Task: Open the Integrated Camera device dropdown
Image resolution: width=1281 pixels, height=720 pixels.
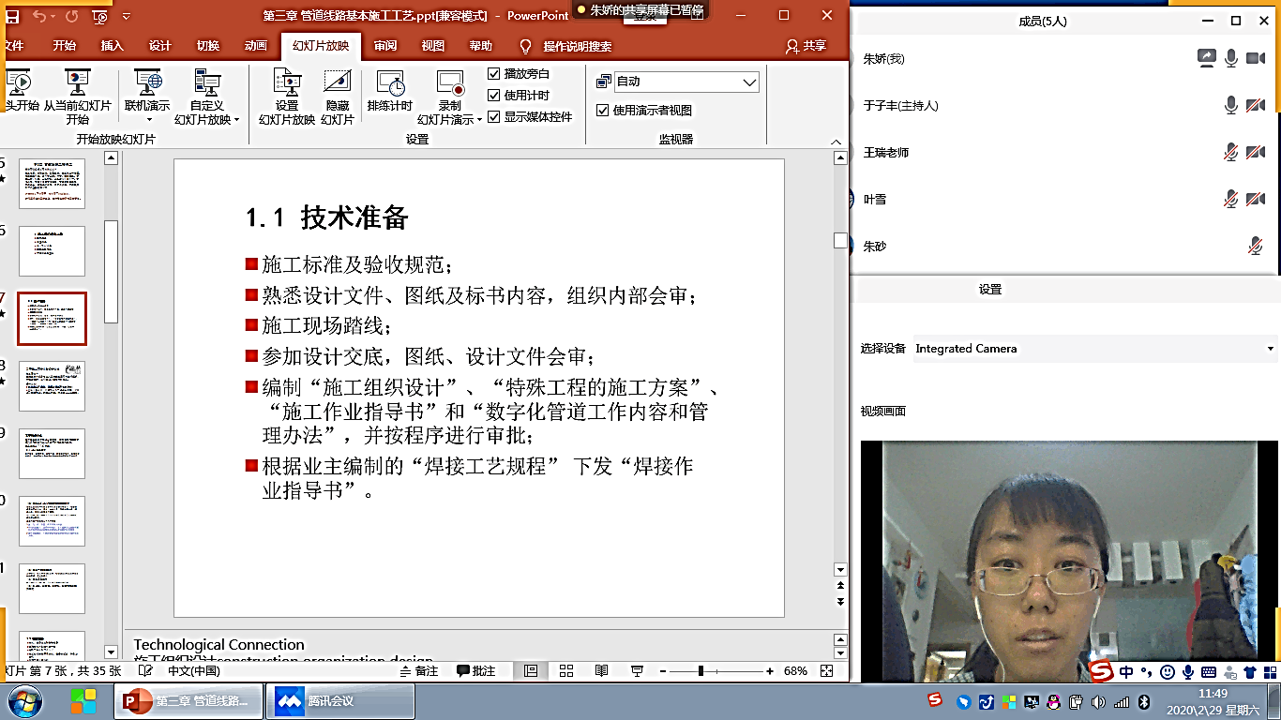Action: pos(1270,349)
